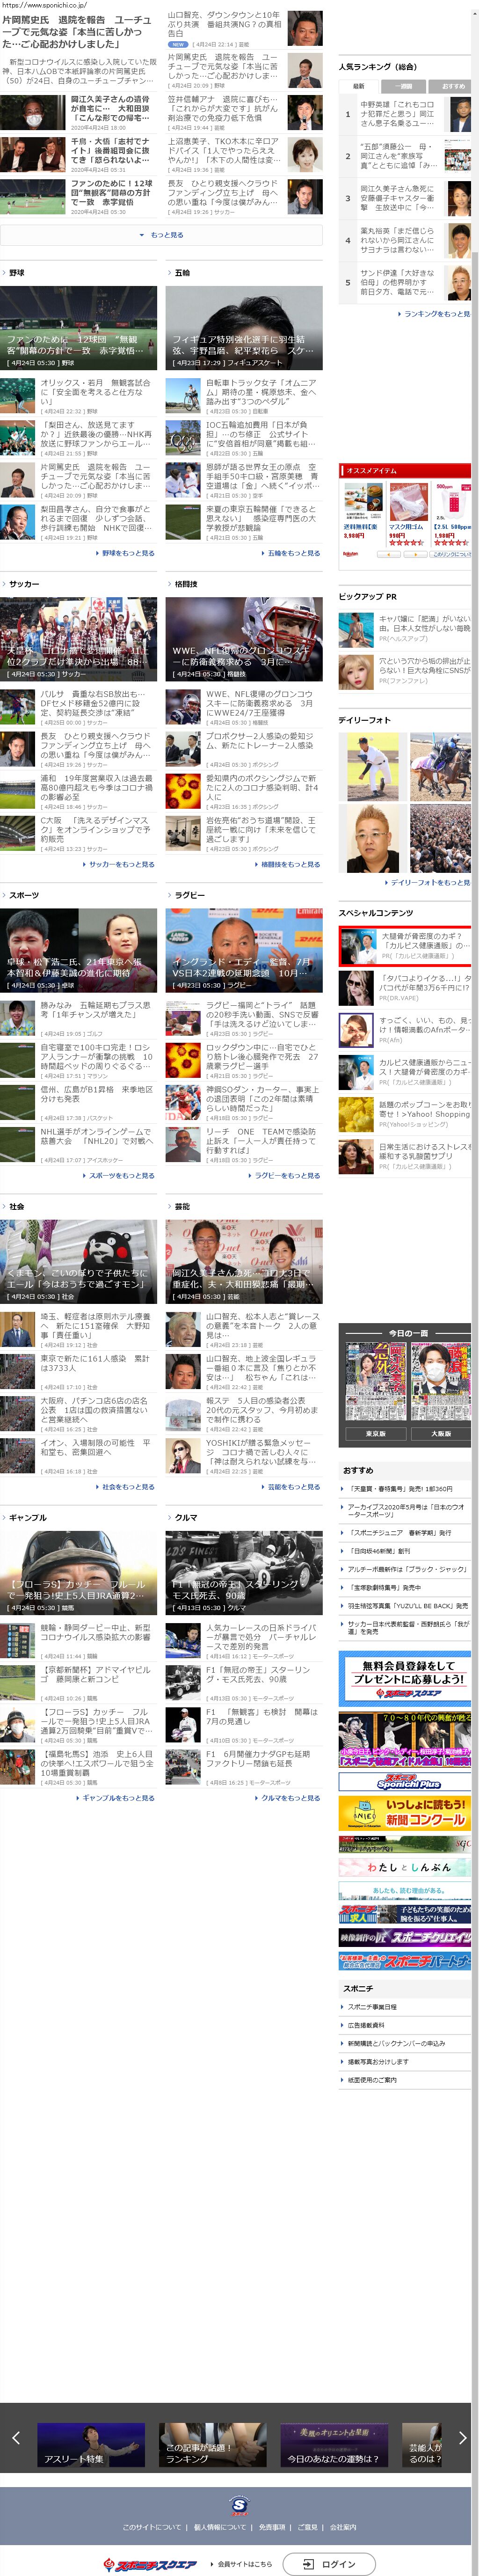Image resolution: width=479 pixels, height=2576 pixels.
Task: Click the 大阪版 front page button
Action: point(440,1433)
